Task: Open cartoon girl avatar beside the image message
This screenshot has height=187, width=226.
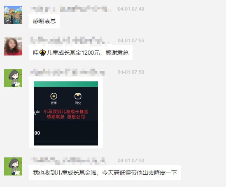Action: click(13, 78)
